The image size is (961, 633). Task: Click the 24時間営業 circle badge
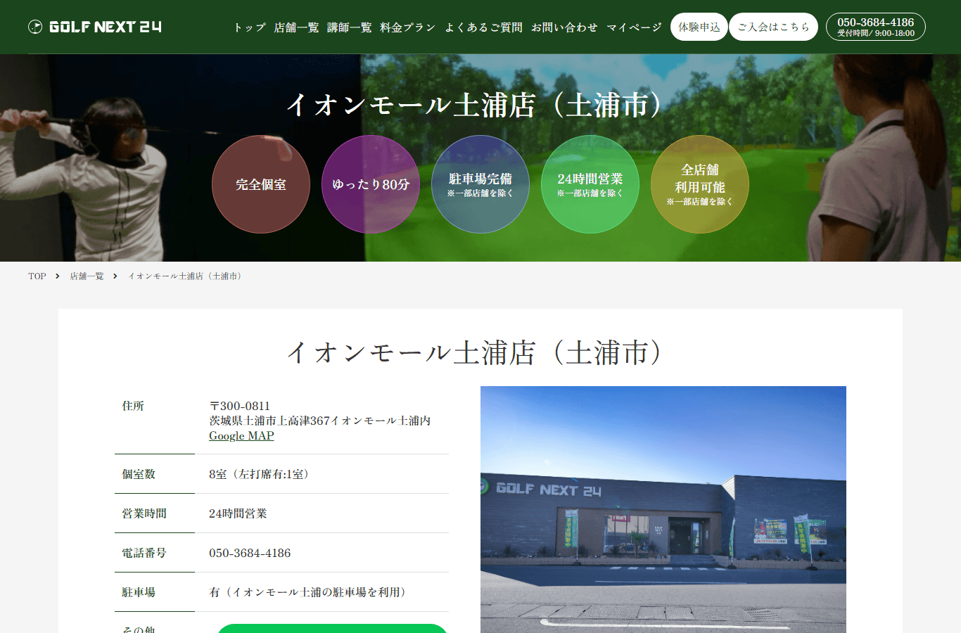pos(590,184)
